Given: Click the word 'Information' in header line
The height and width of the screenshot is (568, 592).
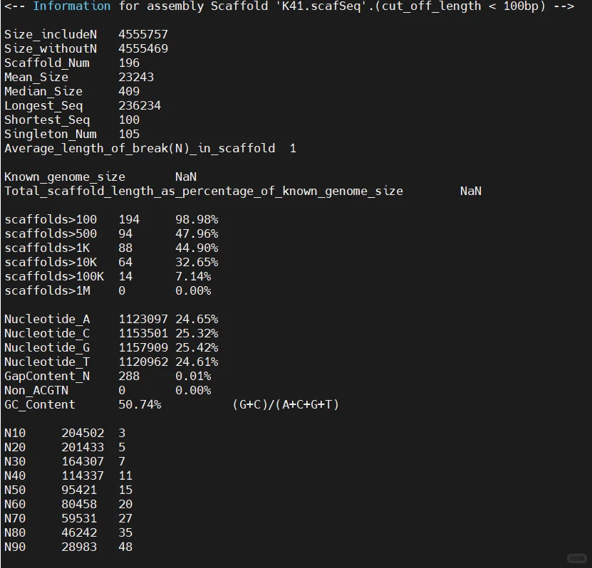Looking at the screenshot, I should click(72, 6).
